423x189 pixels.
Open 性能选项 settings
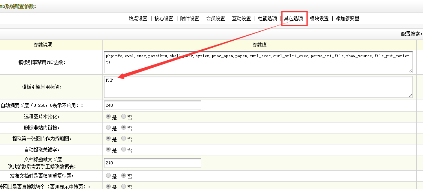point(267,18)
